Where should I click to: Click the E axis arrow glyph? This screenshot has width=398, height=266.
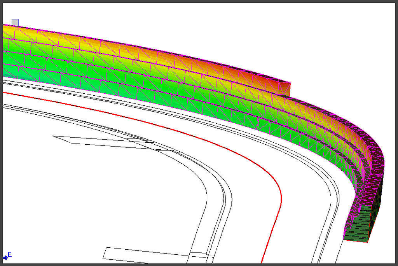tap(5, 257)
